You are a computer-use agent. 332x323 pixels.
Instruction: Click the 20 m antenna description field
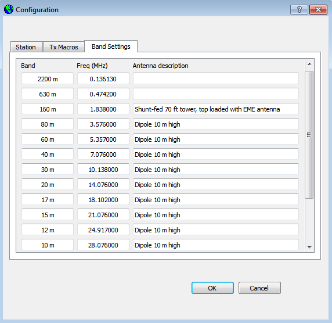(216, 184)
